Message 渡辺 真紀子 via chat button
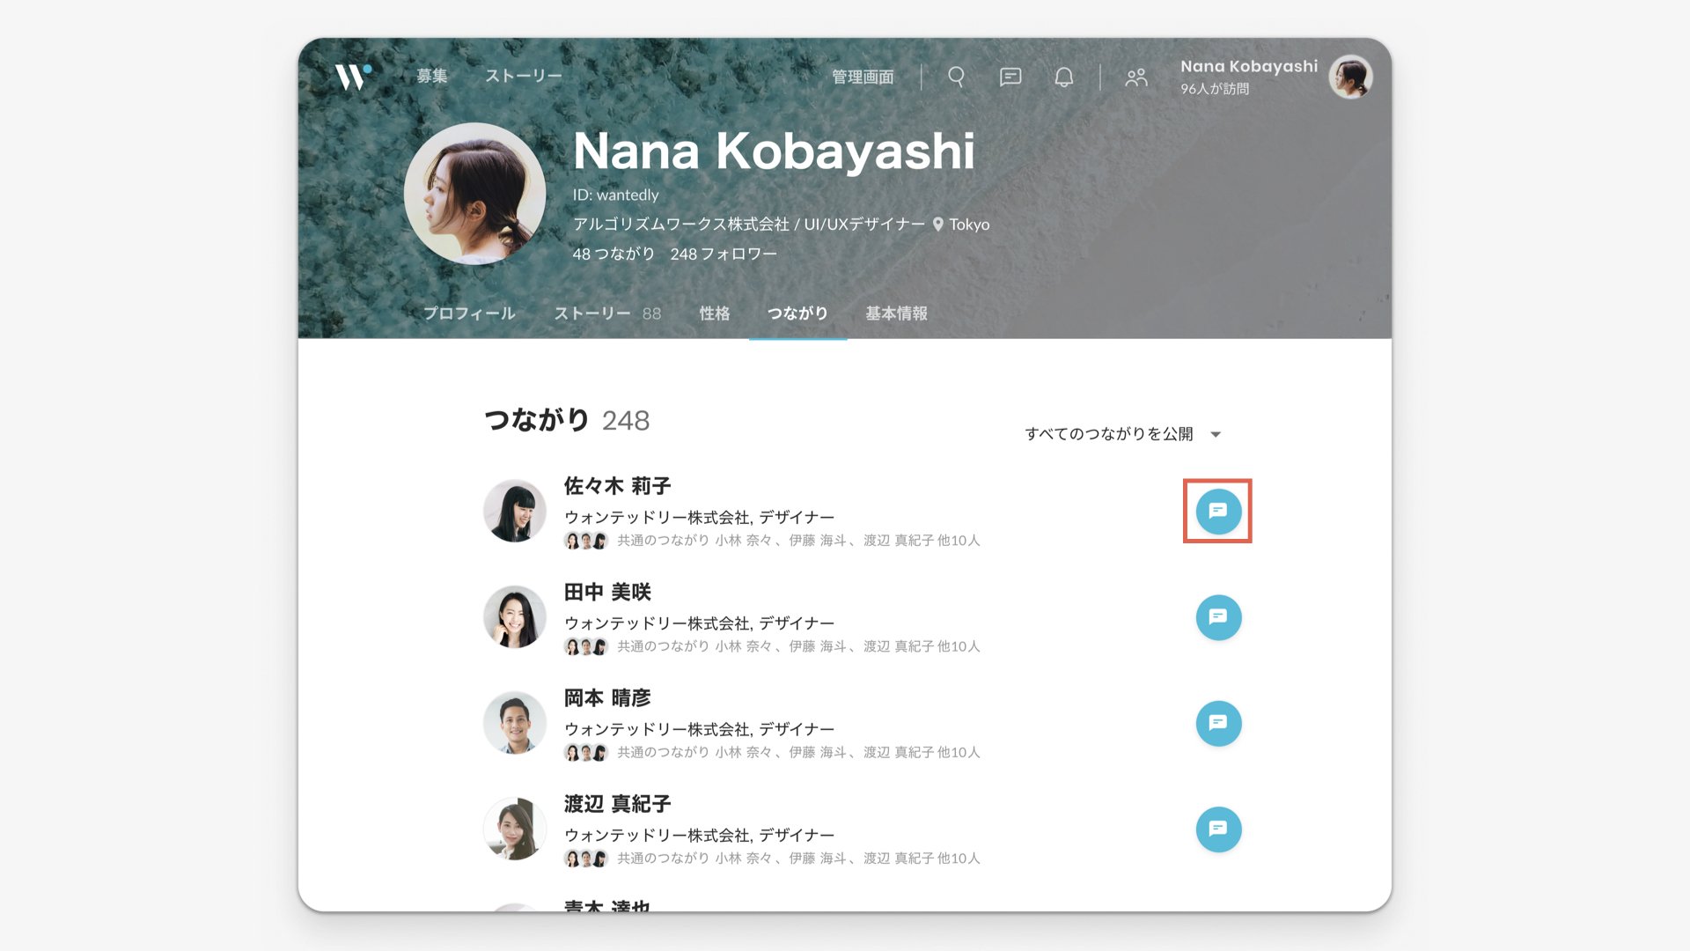This screenshot has height=951, width=1690. click(x=1218, y=829)
